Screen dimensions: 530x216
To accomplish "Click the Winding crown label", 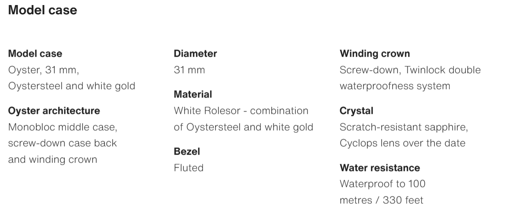I will 374,54.
